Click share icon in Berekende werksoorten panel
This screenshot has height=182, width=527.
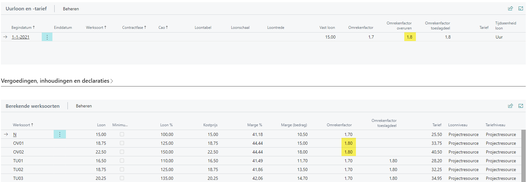coord(510,106)
